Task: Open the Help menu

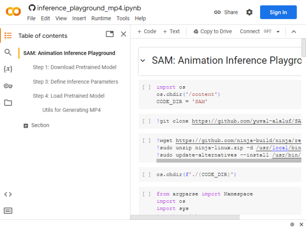Action: pos(140,18)
